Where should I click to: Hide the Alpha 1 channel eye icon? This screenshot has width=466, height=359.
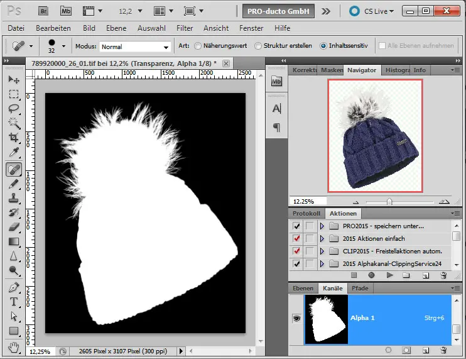tap(296, 318)
